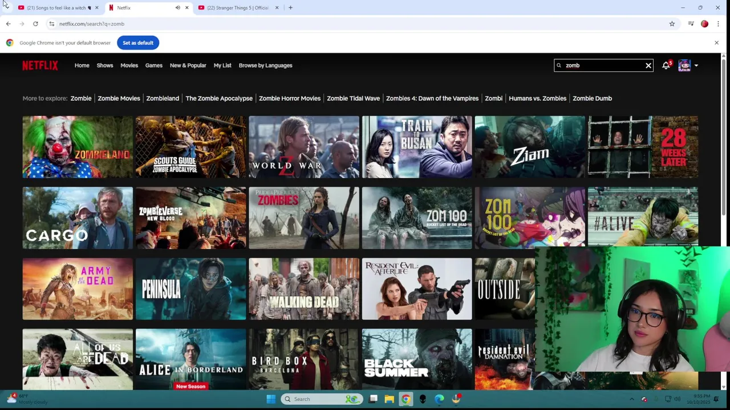Open the Black Summer thumbnail
Viewport: 730px width, 410px height.
[417, 359]
